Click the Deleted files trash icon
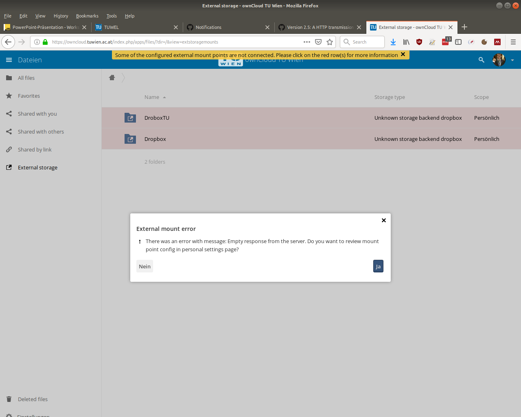Image resolution: width=521 pixels, height=417 pixels. point(9,399)
